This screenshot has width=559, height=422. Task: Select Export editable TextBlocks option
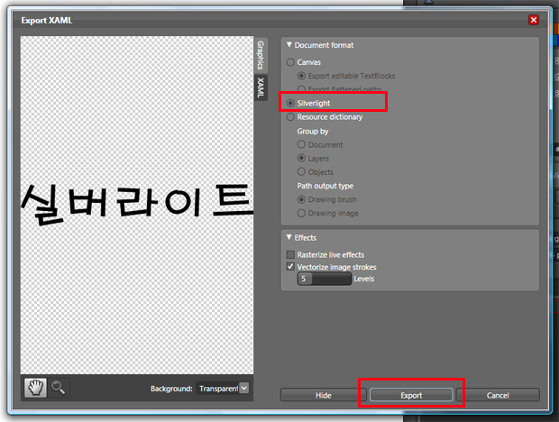(302, 76)
